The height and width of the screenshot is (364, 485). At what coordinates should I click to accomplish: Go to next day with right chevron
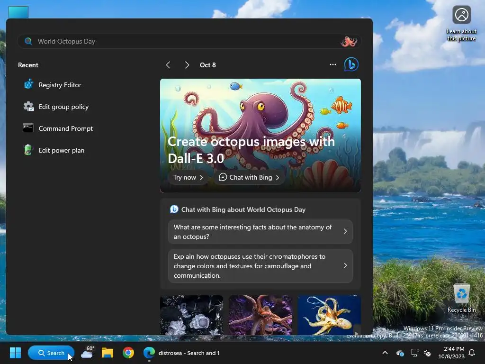pyautogui.click(x=187, y=65)
